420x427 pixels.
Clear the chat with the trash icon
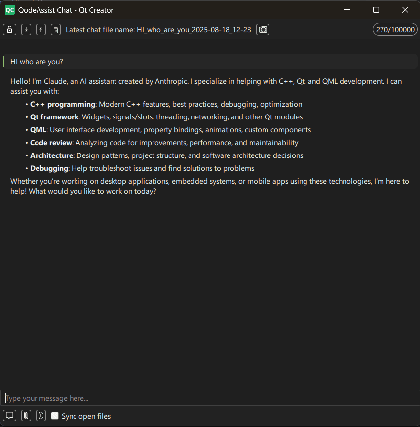56,30
